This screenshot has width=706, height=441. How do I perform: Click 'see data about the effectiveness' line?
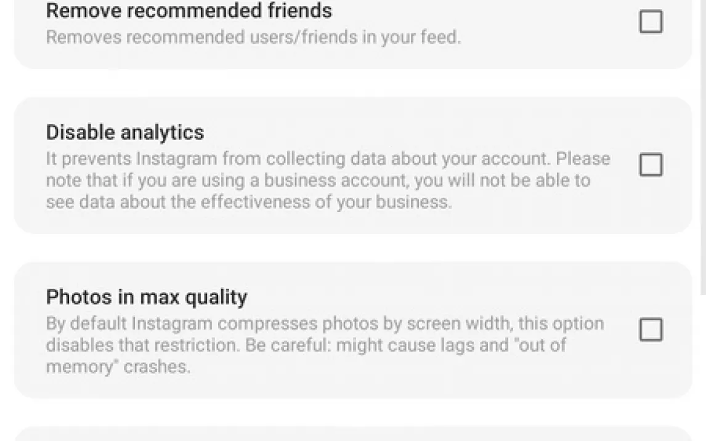point(248,202)
